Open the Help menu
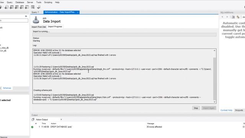Screen dimensions: 245x138 point(57,2)
